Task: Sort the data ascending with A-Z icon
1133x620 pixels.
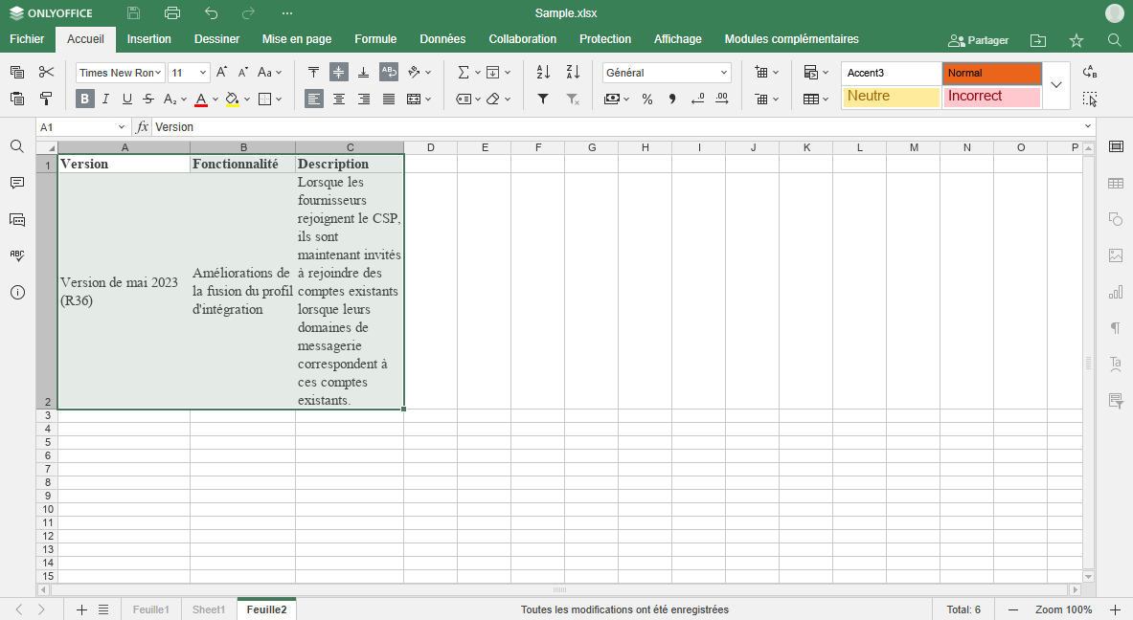Action: 542,71
